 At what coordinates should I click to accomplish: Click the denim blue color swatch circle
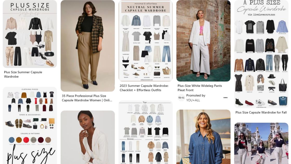coord(11,140)
